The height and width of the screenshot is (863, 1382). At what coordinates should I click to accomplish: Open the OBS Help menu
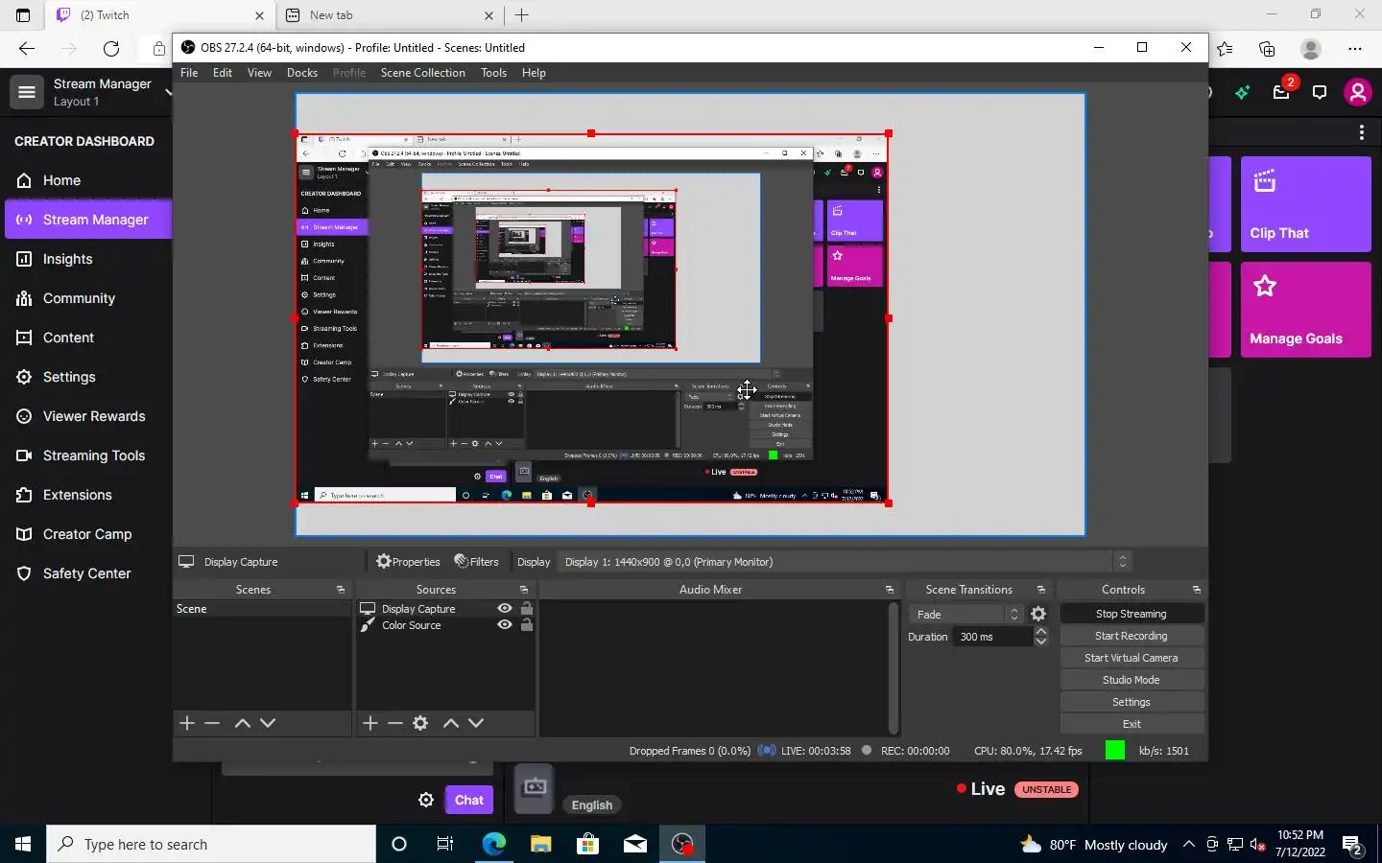click(x=534, y=73)
